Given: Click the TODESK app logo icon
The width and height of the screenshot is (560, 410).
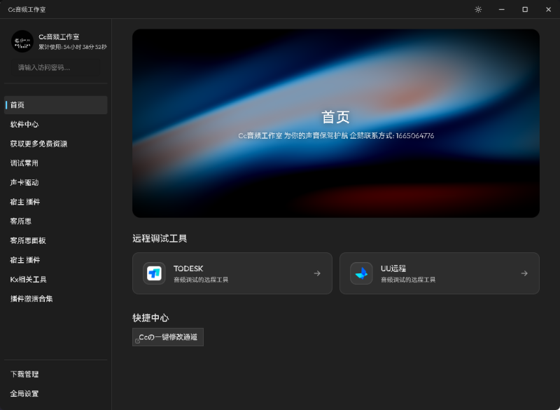Looking at the screenshot, I should [154, 273].
